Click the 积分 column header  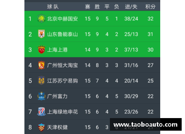point(150,7)
